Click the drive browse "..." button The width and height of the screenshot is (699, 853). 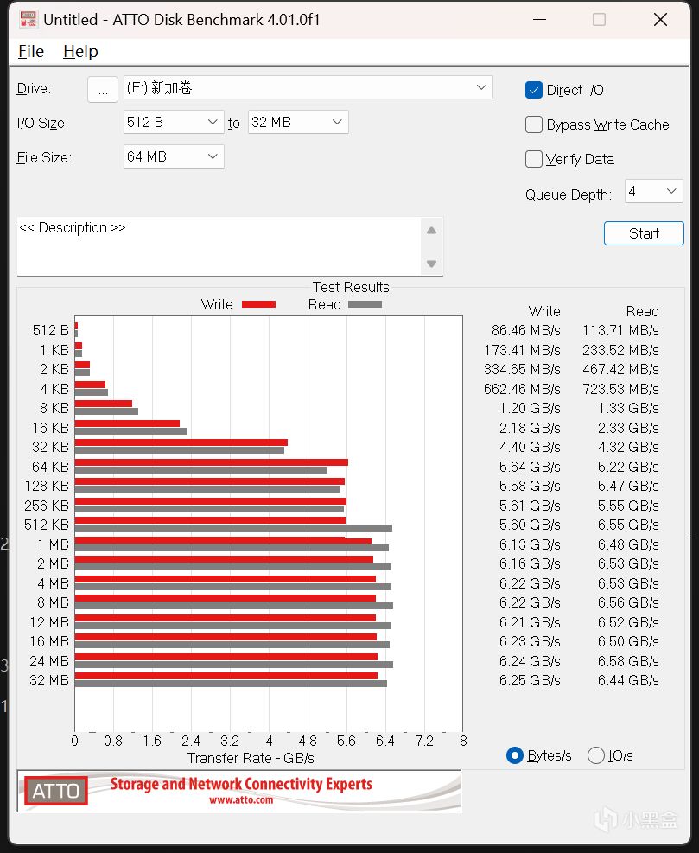click(x=103, y=89)
